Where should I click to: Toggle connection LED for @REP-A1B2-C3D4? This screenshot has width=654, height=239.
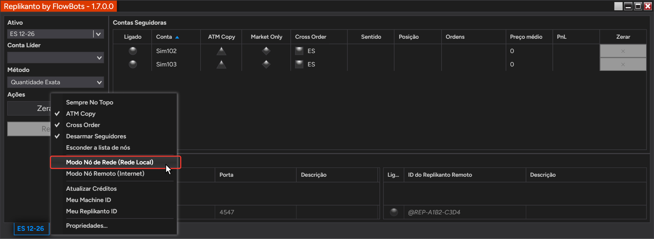point(394,212)
